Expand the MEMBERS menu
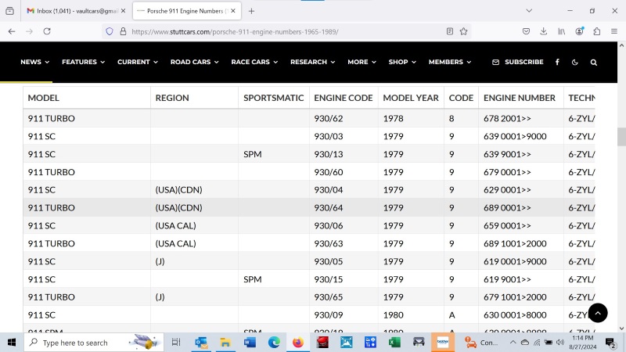The image size is (626, 352). pos(450,63)
